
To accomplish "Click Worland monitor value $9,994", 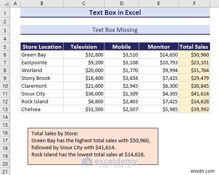I will (159, 70).
